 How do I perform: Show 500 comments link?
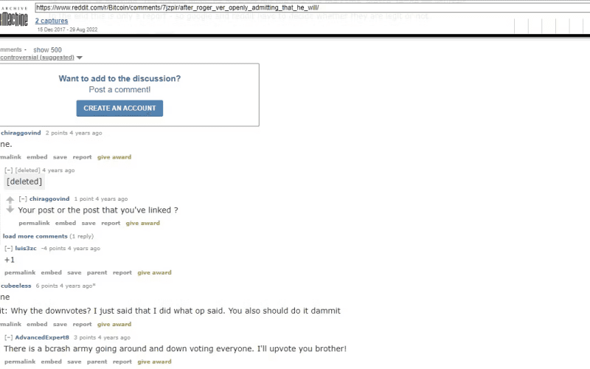tap(47, 49)
